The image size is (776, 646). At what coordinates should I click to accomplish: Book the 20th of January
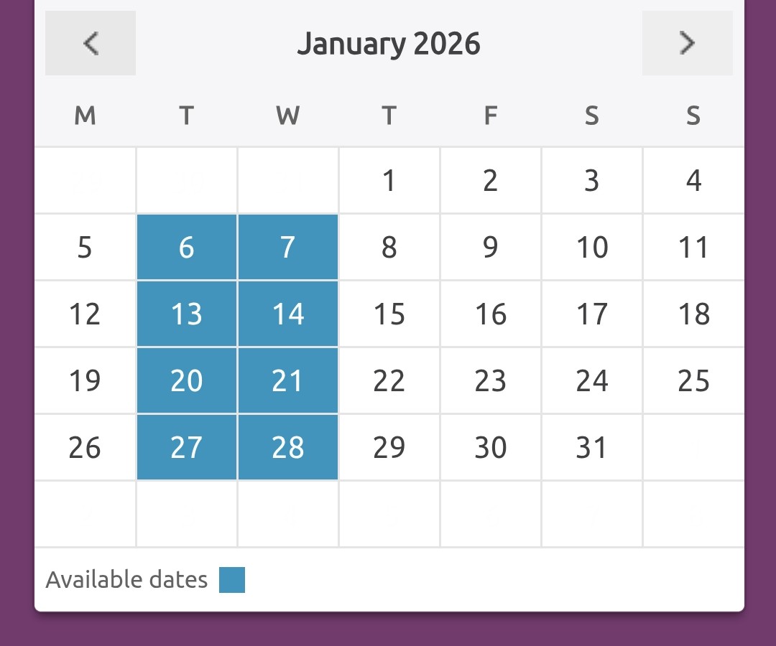point(187,380)
